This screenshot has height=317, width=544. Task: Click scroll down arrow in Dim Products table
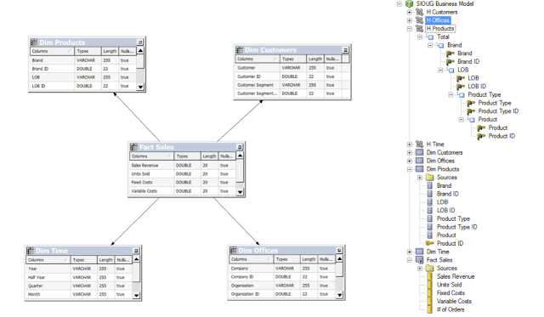(140, 87)
